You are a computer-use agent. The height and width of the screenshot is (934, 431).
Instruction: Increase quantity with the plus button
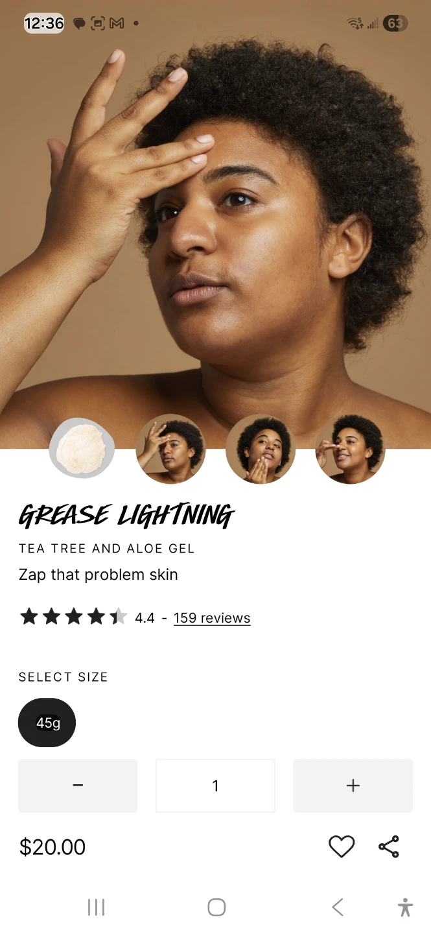click(x=353, y=785)
